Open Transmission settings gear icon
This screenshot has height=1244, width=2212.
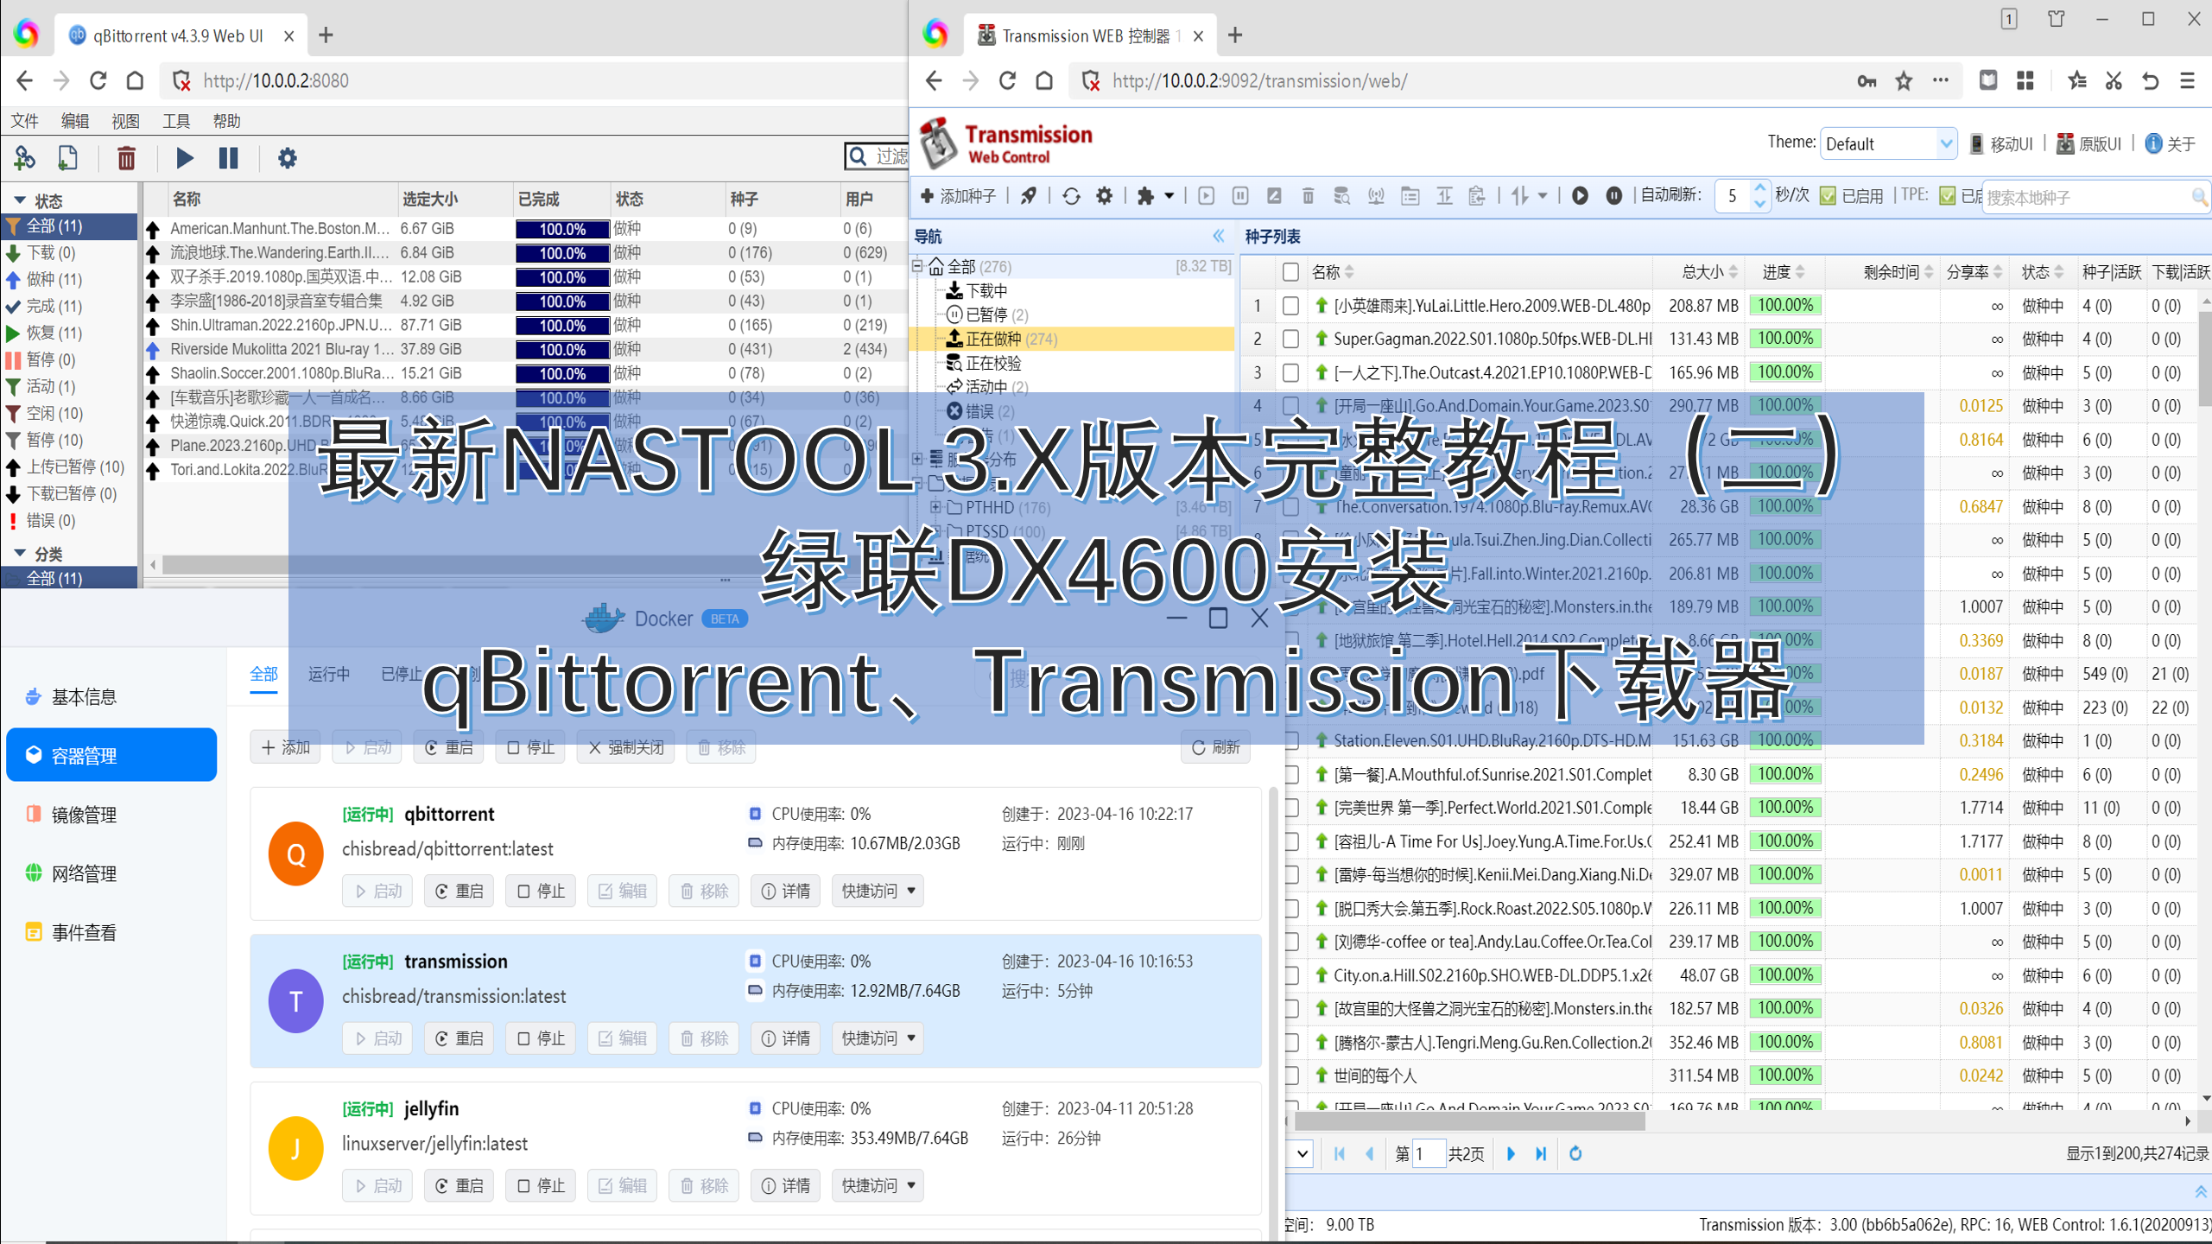click(1104, 196)
